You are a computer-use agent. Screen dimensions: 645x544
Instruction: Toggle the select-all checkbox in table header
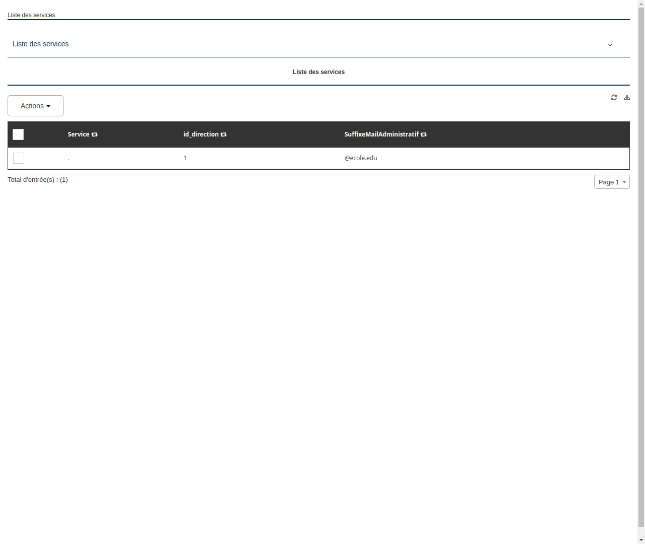[x=18, y=134]
